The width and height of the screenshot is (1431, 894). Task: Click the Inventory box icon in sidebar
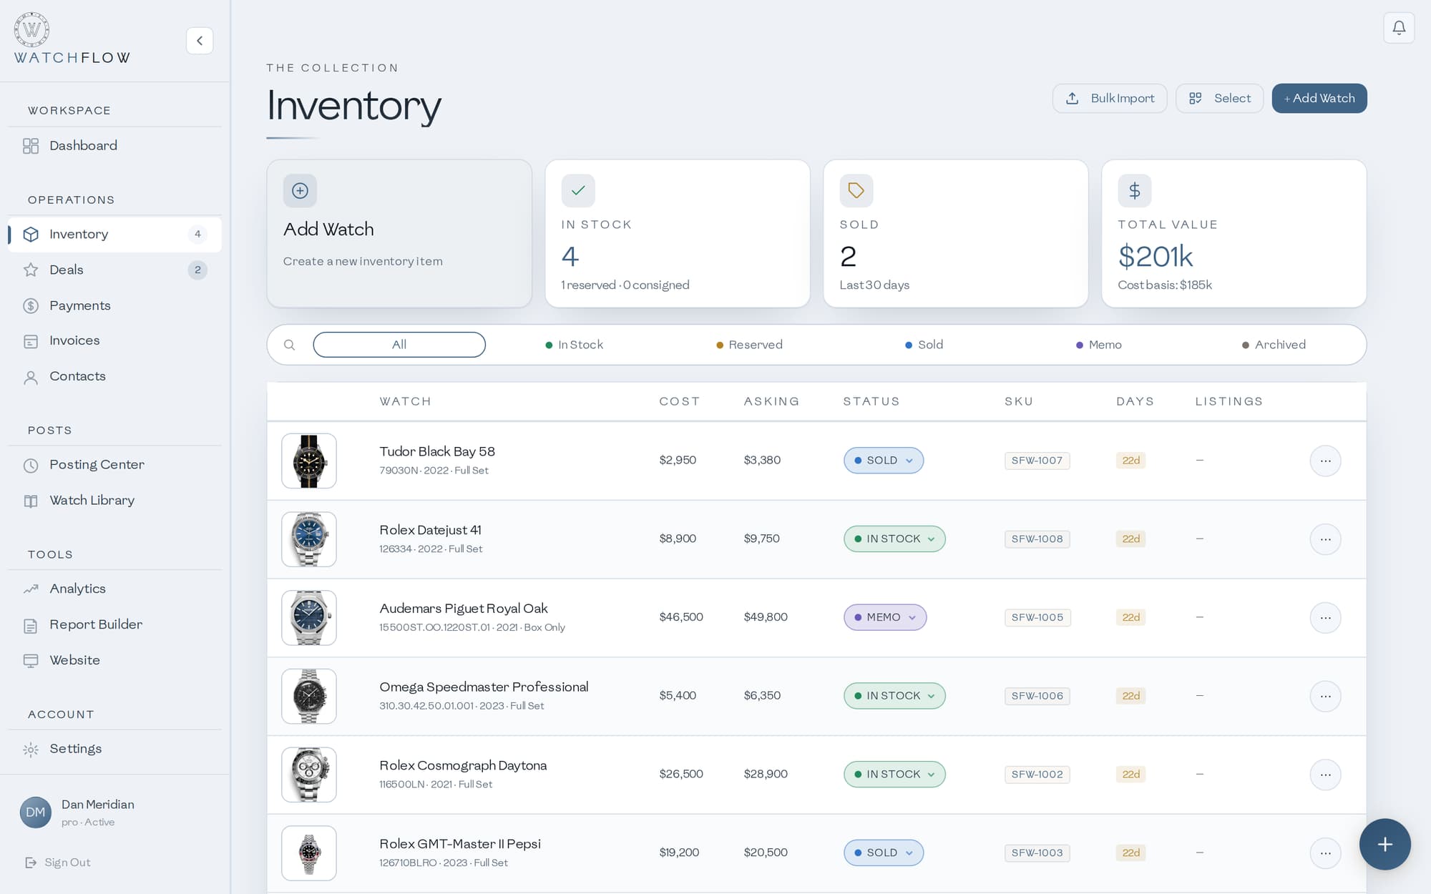(x=31, y=235)
